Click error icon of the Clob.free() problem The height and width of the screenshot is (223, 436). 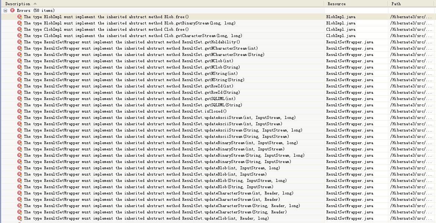[20, 29]
